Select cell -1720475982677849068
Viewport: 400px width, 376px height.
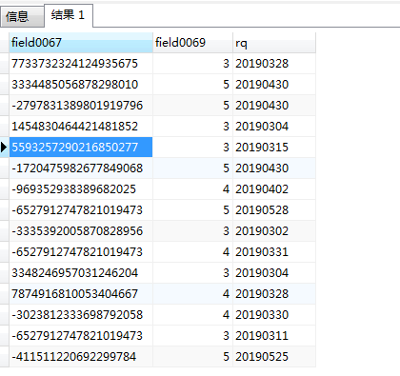pyautogui.click(x=81, y=168)
